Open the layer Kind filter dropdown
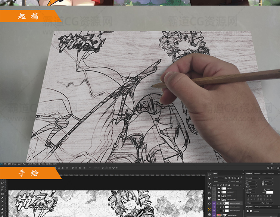Screen dimensions: 280x217 point(218,178)
